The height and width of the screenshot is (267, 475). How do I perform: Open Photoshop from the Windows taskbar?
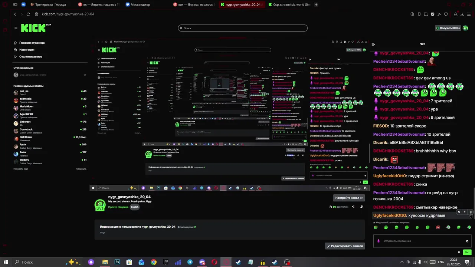pos(117,262)
